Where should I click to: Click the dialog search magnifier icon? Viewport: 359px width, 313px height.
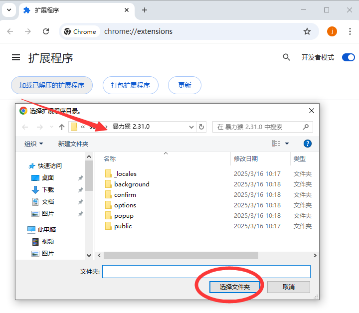pos(306,127)
